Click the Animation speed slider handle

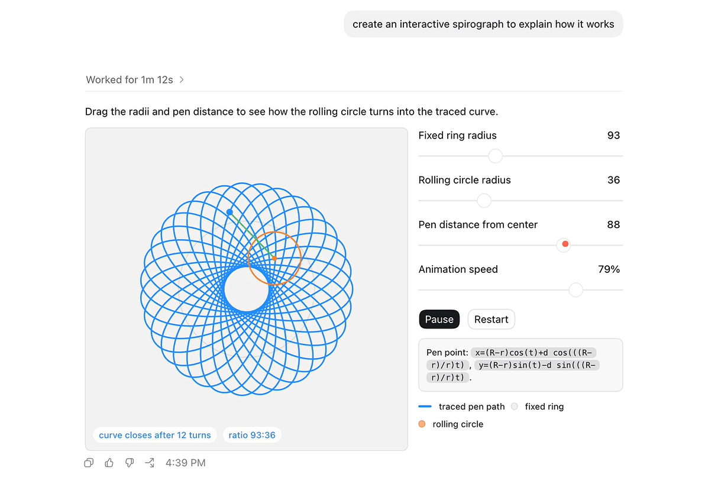(576, 289)
